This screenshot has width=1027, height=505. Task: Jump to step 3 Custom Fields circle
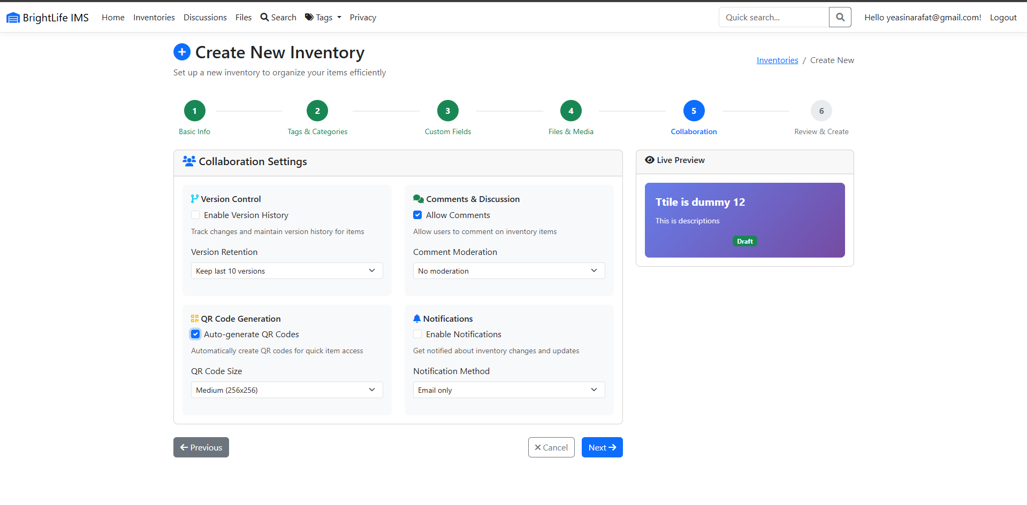(x=447, y=111)
